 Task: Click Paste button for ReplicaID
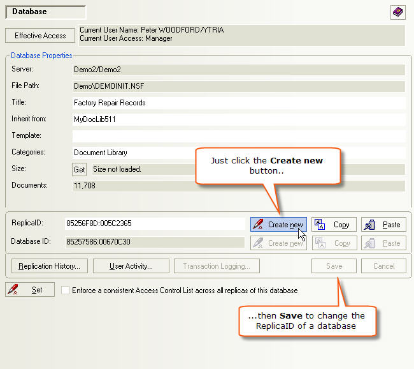pos(383,225)
